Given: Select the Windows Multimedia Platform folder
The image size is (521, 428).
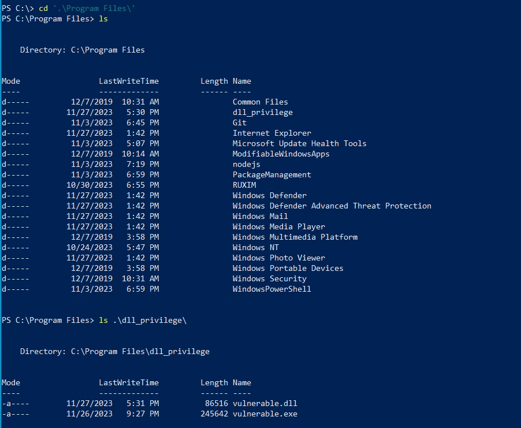Looking at the screenshot, I should click(x=295, y=237).
